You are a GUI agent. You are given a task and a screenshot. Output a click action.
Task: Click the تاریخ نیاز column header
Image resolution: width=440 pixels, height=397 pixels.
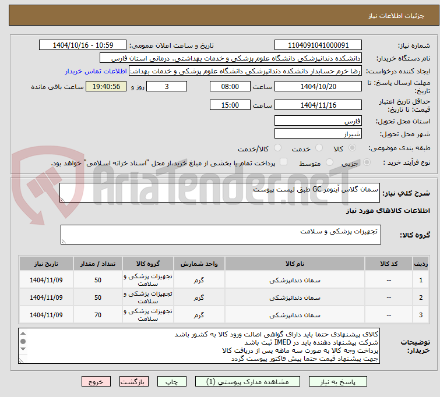point(46,264)
